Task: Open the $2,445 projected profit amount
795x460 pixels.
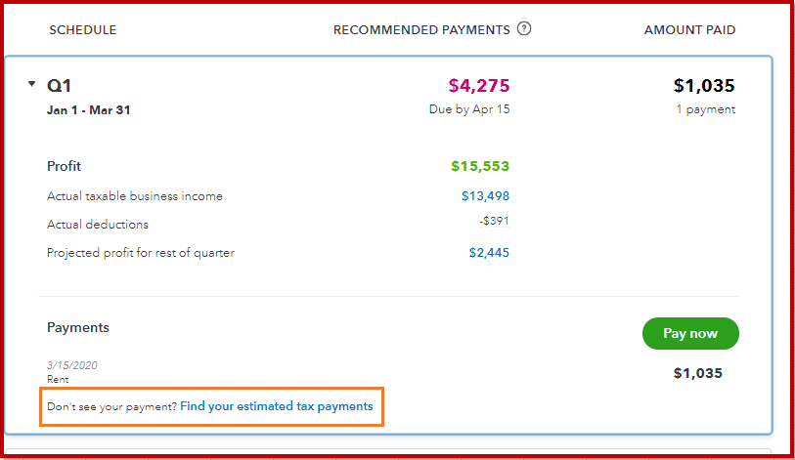Action: [x=489, y=253]
